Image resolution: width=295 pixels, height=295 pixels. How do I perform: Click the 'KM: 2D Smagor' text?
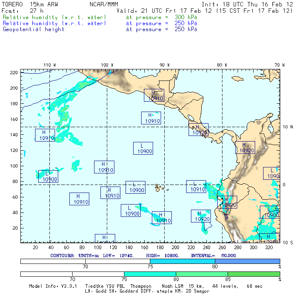click(191, 291)
